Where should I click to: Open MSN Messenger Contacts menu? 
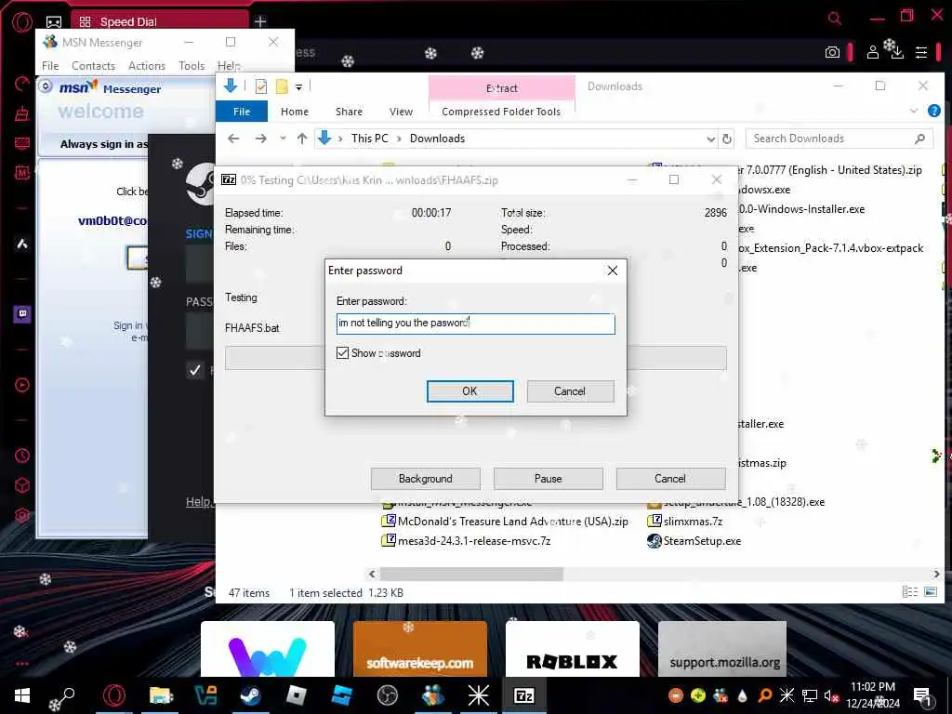[x=94, y=66]
